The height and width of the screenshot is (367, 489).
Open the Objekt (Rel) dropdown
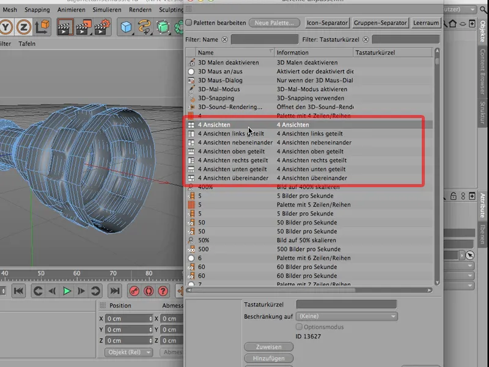(x=128, y=352)
